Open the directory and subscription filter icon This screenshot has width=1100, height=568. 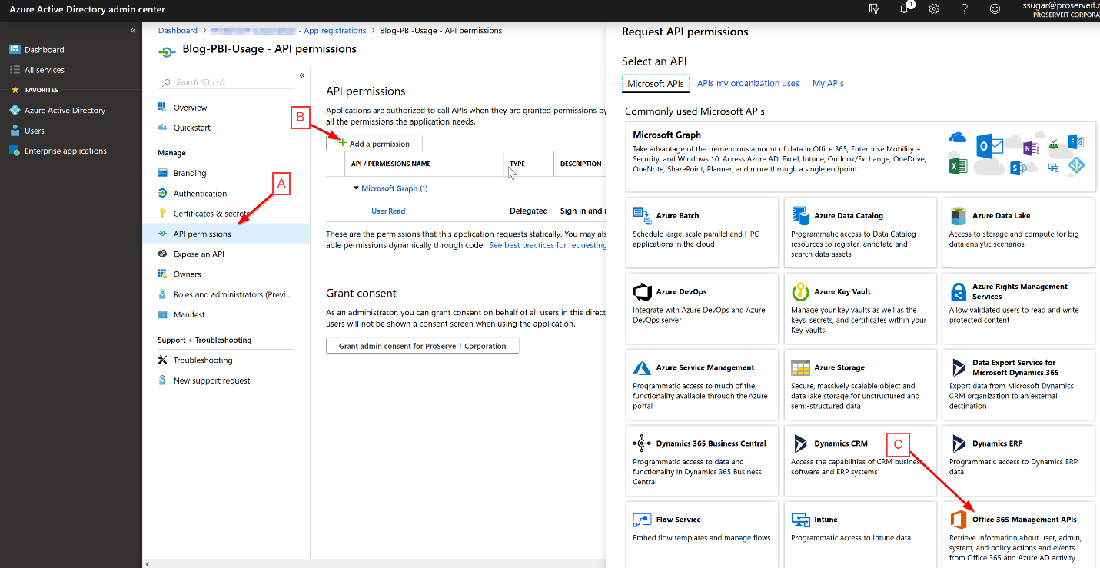(872, 9)
